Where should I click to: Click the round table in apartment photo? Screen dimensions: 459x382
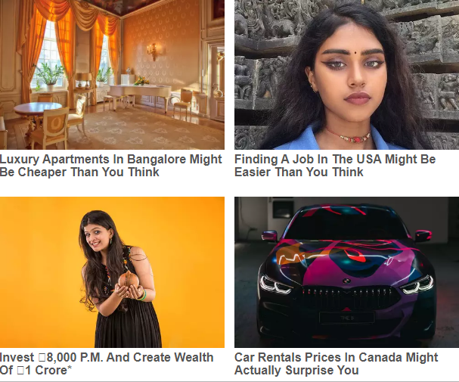38,112
